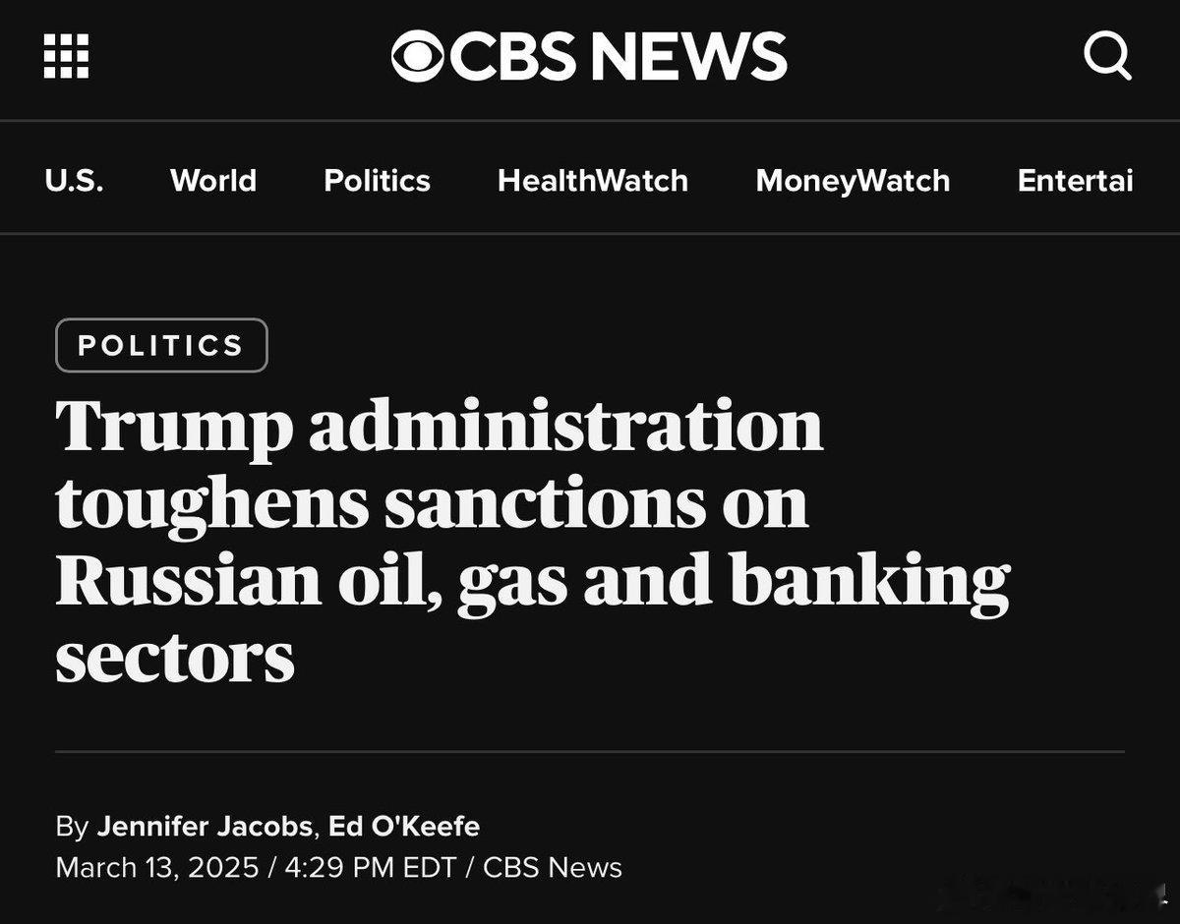Image resolution: width=1180 pixels, height=924 pixels.
Task: Open the U.S. section
Action: pos(74,180)
